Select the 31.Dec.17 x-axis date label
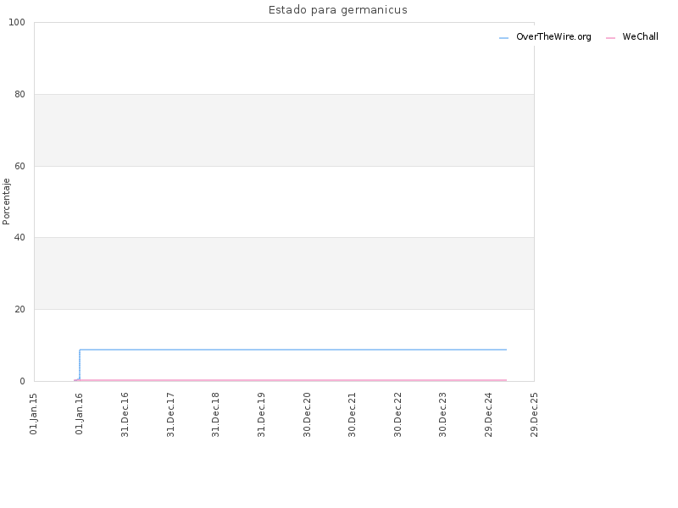The height and width of the screenshot is (508, 678). pos(170,414)
